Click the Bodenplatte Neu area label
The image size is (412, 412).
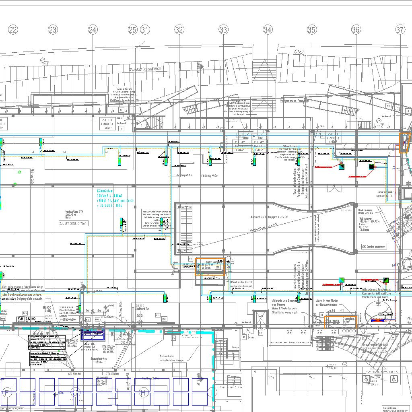(99, 360)
